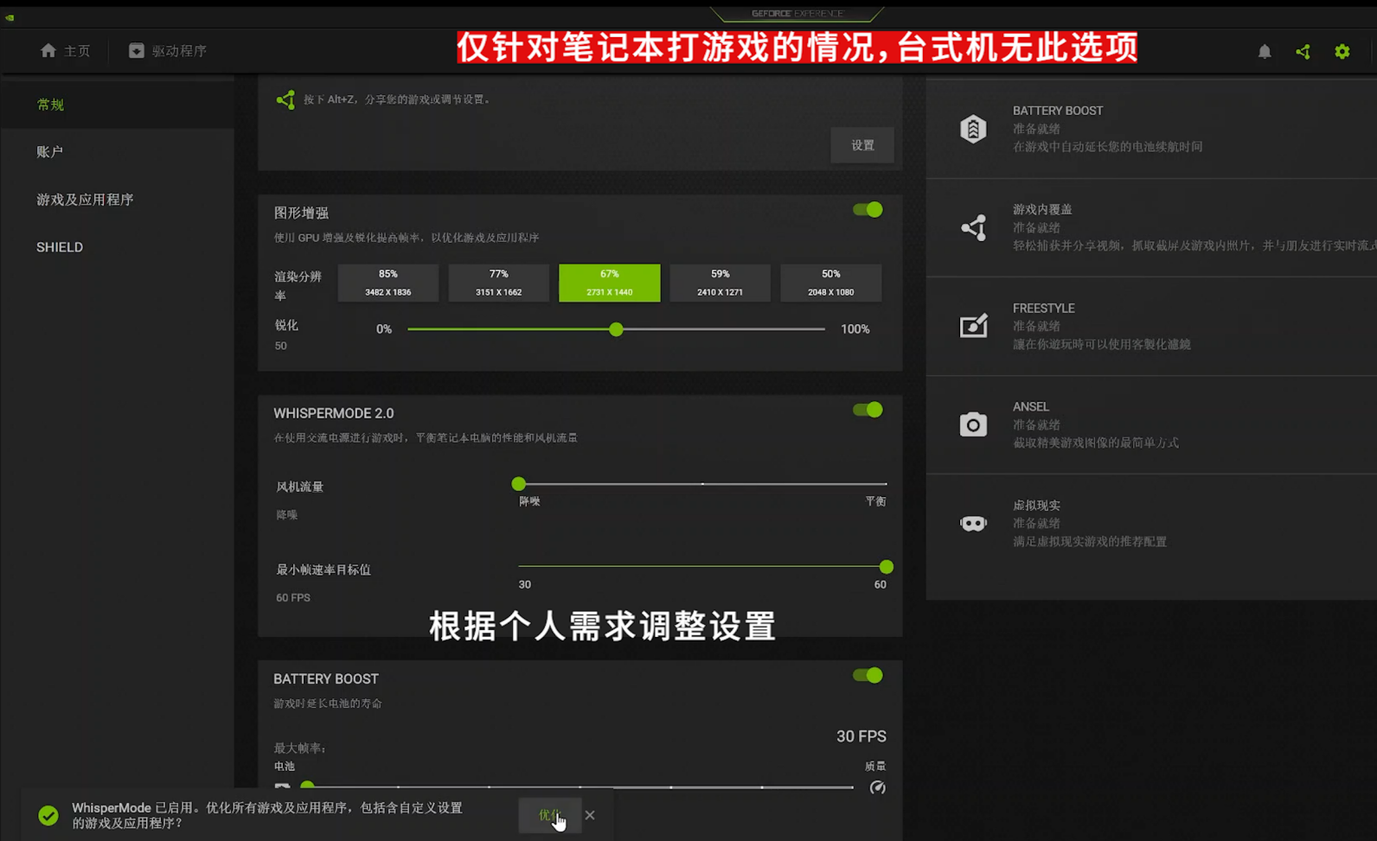Disable the 图形增强 toggle

868,210
